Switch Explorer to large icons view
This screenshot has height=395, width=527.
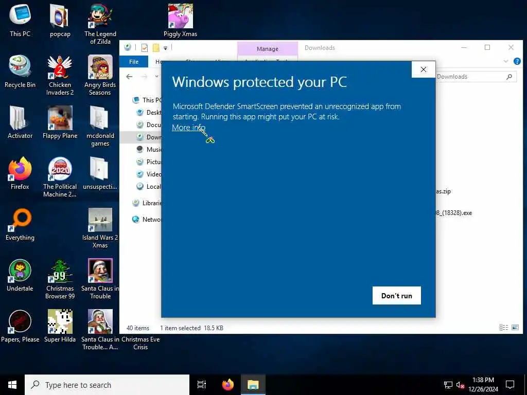[515, 328]
